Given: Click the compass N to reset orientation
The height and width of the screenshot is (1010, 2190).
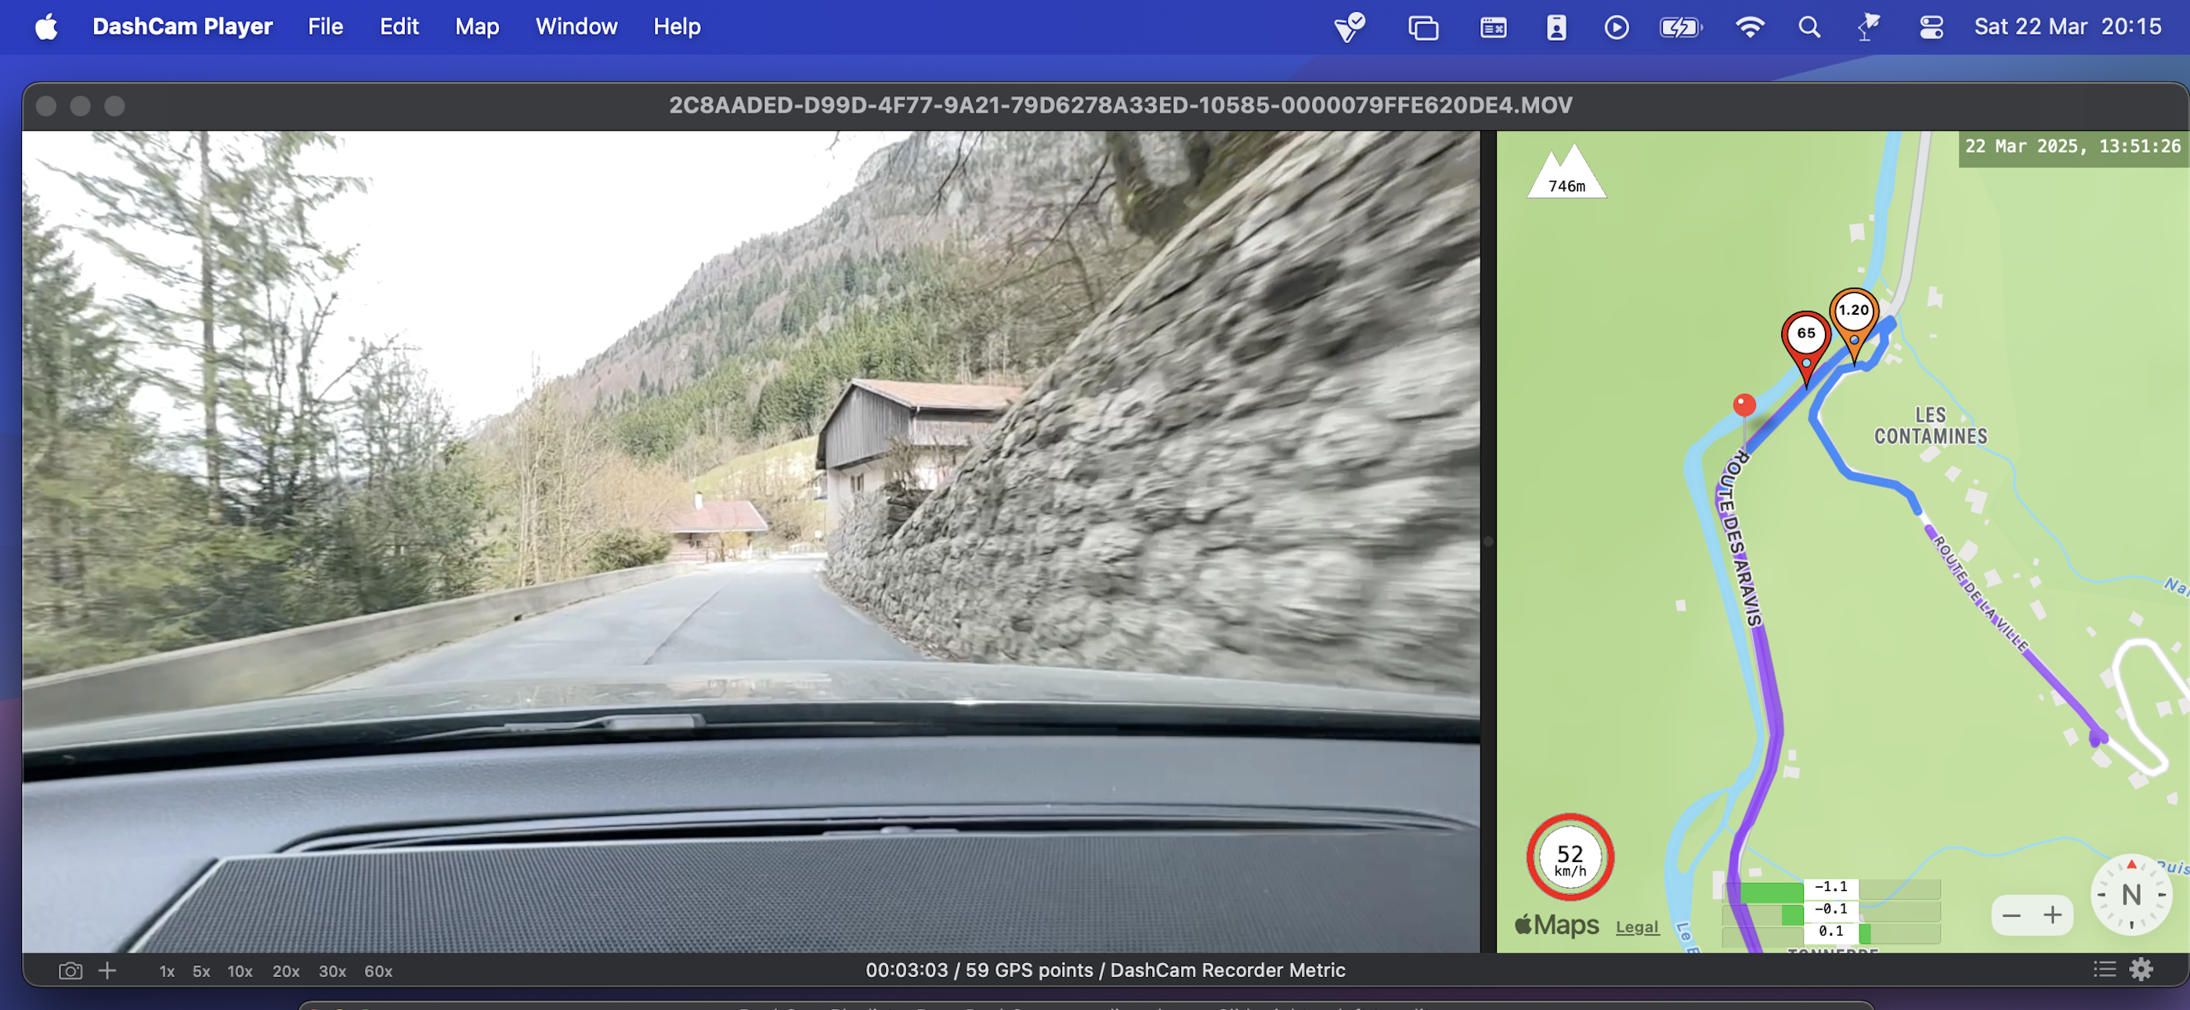Looking at the screenshot, I should click(2130, 894).
